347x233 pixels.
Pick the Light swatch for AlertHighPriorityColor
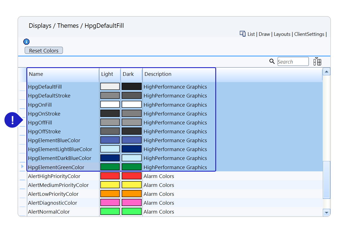point(110,176)
